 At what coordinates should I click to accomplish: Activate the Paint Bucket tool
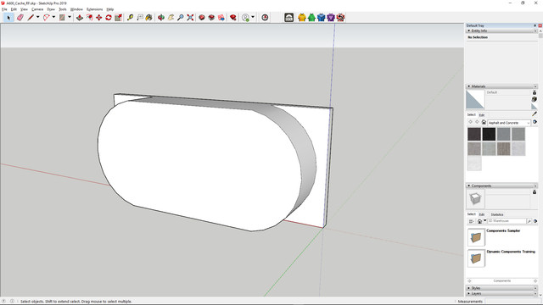[x=149, y=17]
